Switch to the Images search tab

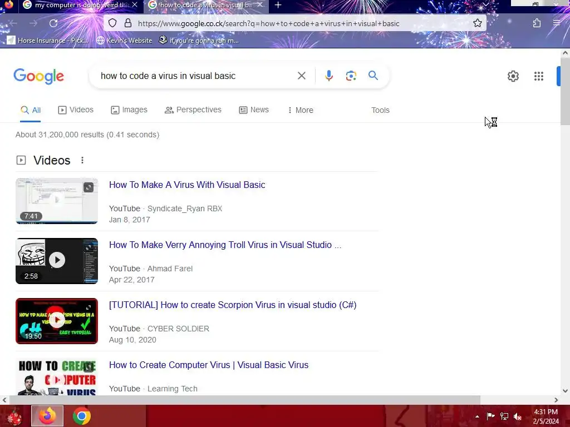pos(129,110)
